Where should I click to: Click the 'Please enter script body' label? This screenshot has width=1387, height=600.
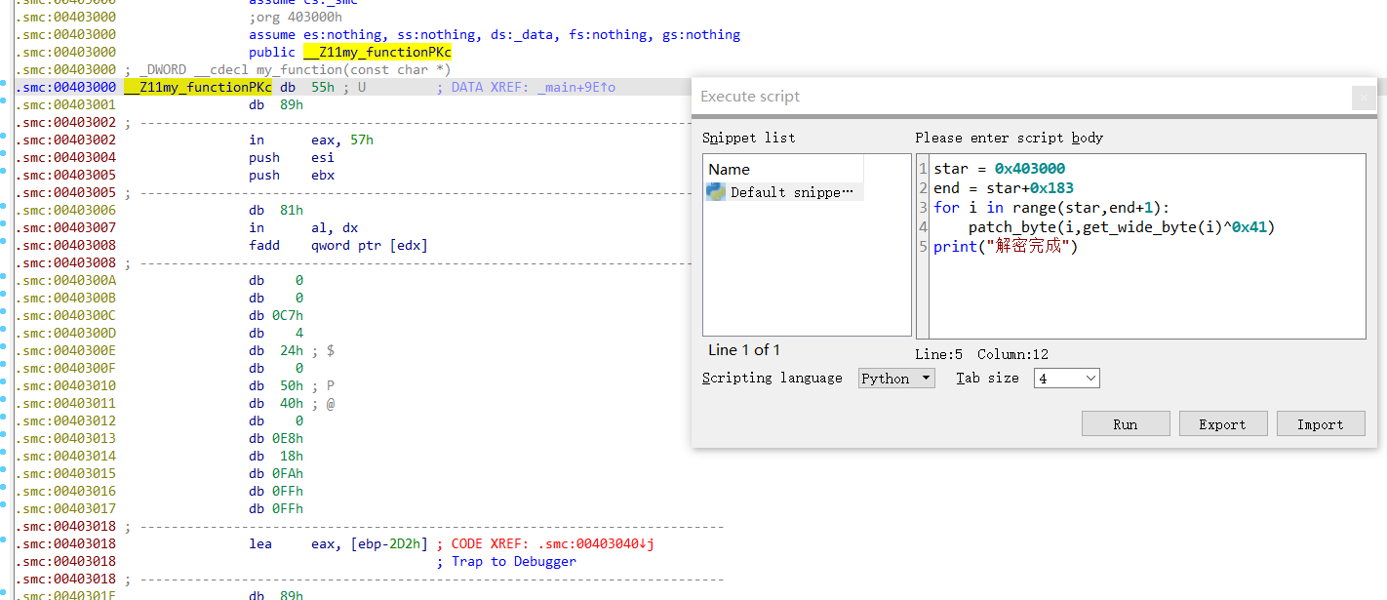pos(1009,138)
